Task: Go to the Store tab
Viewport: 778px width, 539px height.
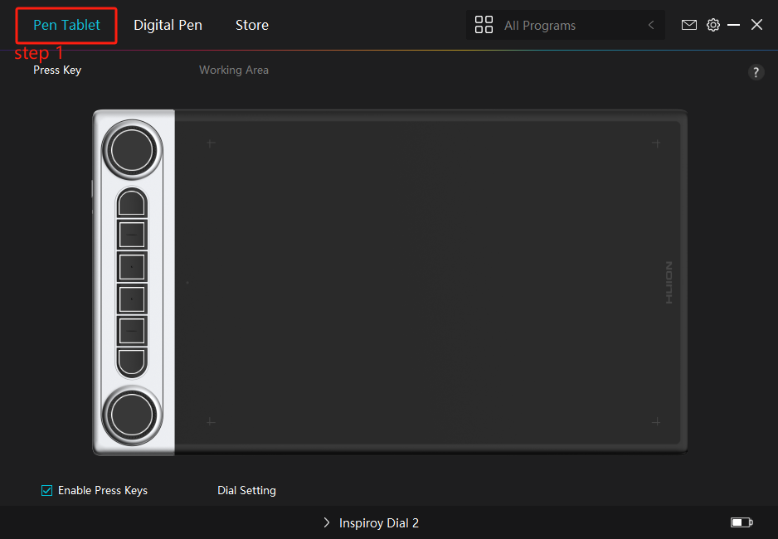Action: click(252, 25)
